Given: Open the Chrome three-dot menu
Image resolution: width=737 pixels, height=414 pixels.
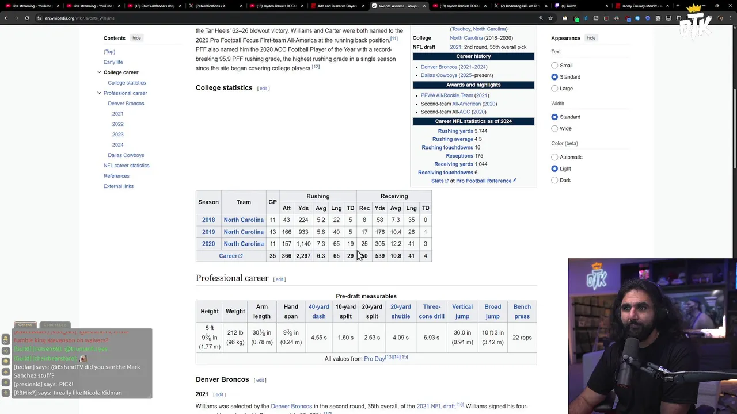Looking at the screenshot, I should [732, 18].
